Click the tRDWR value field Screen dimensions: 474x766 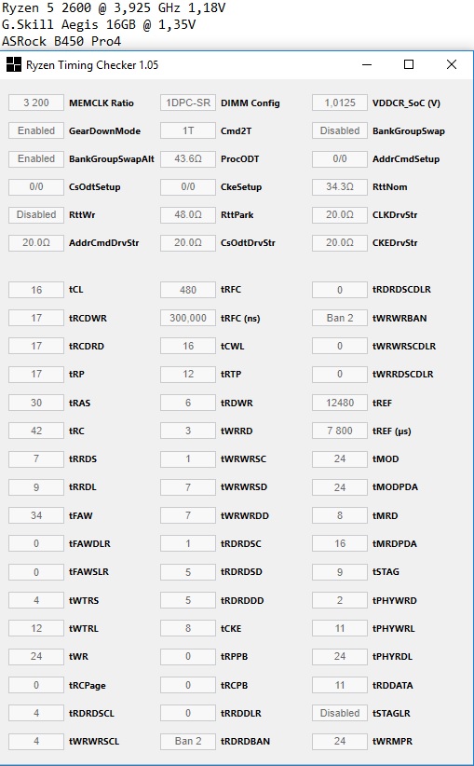pos(188,403)
